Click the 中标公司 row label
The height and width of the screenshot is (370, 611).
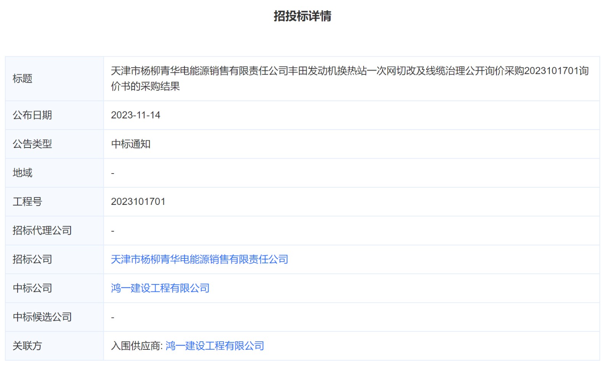tap(32, 288)
